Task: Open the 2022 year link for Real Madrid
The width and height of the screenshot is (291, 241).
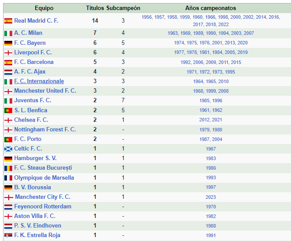Action: point(223,24)
